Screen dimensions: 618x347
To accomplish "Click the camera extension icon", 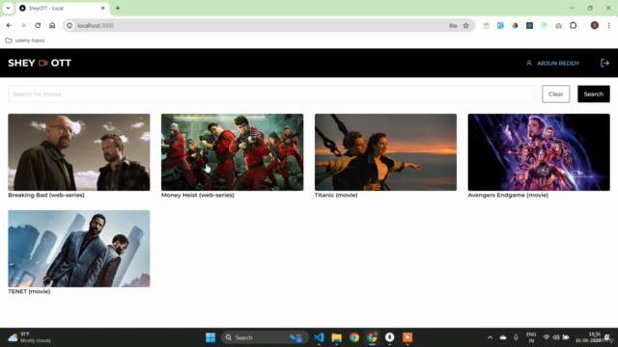I will 558,26.
